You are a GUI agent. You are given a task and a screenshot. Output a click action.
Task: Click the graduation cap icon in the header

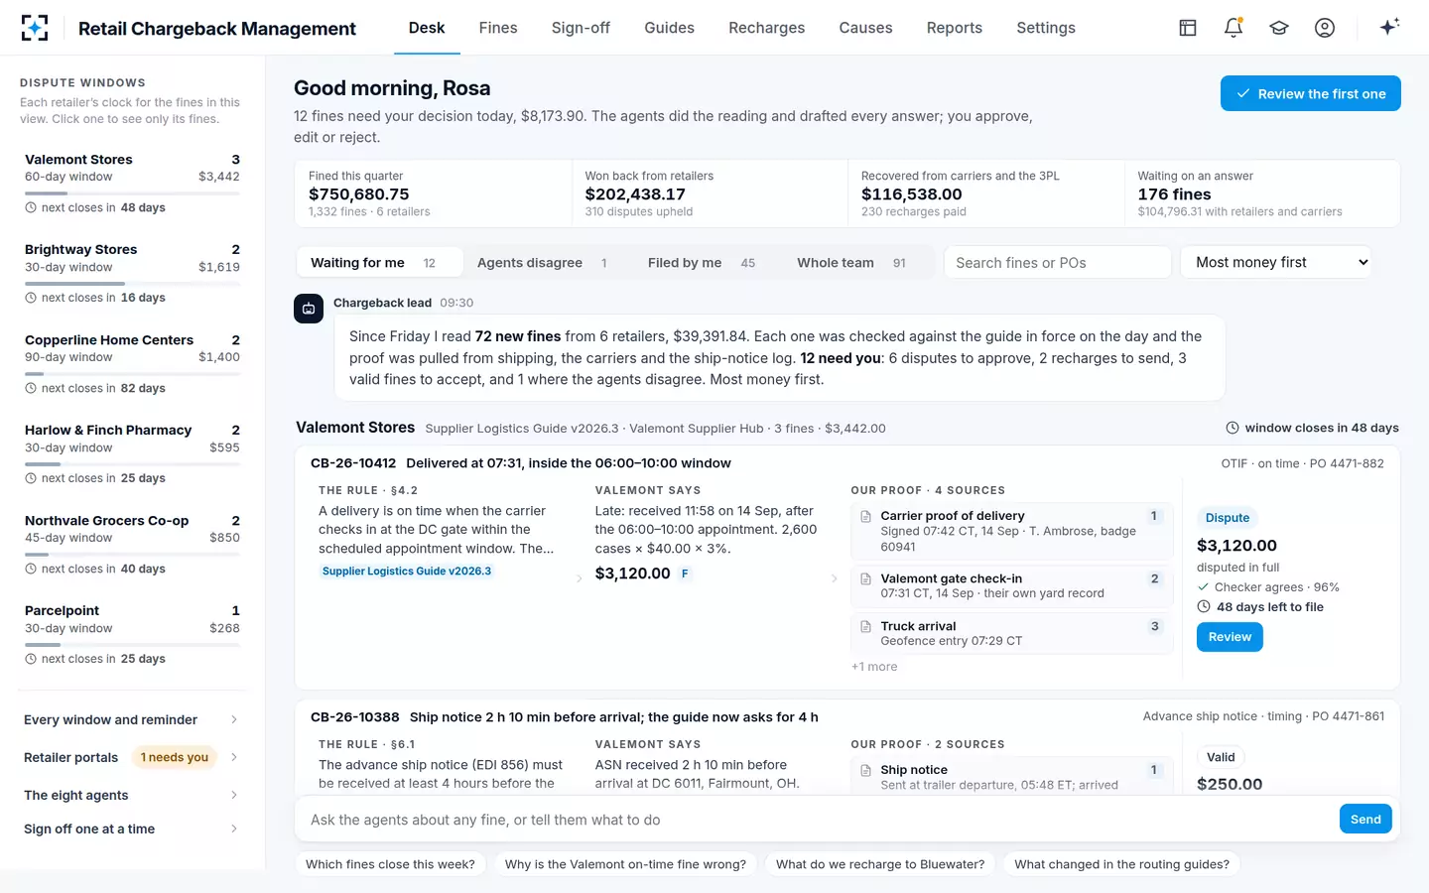click(1279, 28)
